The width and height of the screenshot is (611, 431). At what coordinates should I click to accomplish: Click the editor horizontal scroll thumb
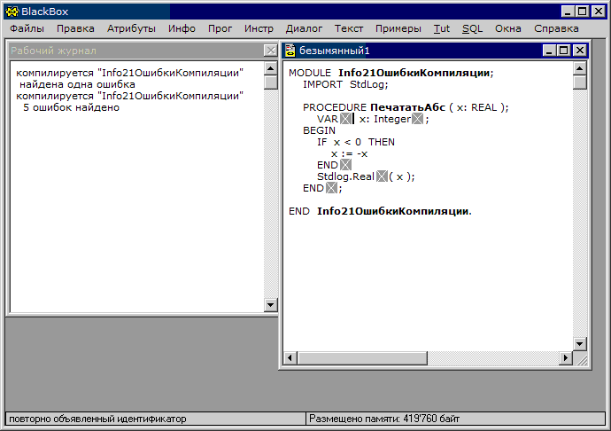pos(362,357)
